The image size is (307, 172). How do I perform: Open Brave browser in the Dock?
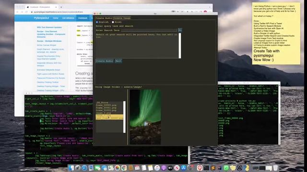pos(200,168)
